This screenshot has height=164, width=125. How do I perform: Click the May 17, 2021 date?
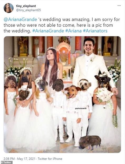coord(26,159)
